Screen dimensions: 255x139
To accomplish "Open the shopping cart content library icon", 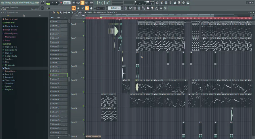I will coord(165,8).
